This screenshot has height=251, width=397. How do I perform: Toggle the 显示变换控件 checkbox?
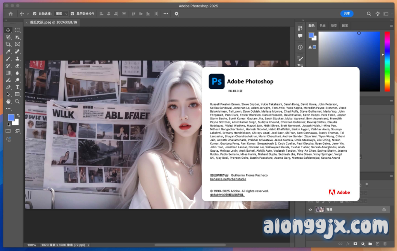pyautogui.click(x=72, y=14)
